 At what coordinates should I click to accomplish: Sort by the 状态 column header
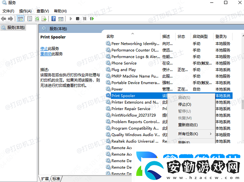[x=181, y=37]
